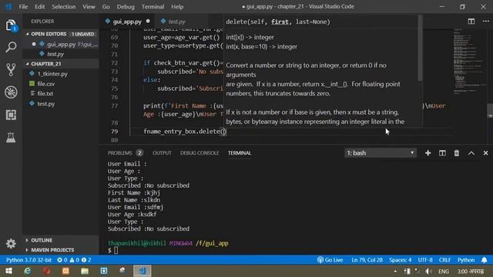Switch to test.py editor tab
The width and height of the screenshot is (493, 277).
[176, 22]
